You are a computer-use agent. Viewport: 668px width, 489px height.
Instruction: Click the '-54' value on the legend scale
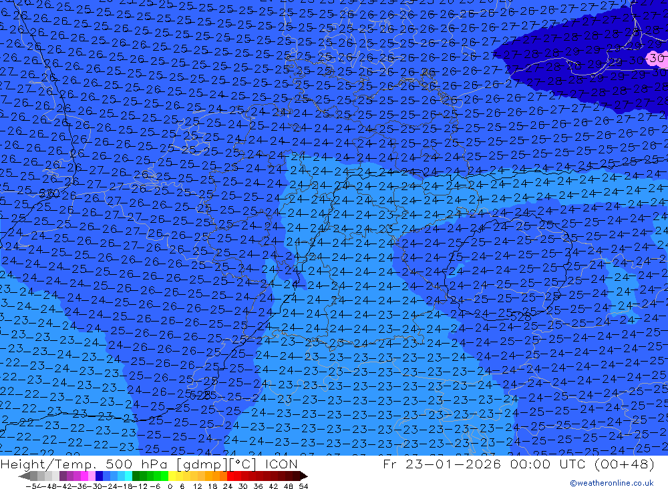[33, 486]
